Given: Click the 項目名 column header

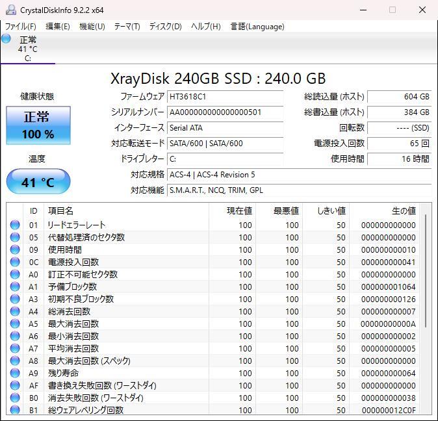Looking at the screenshot, I should coord(126,210).
